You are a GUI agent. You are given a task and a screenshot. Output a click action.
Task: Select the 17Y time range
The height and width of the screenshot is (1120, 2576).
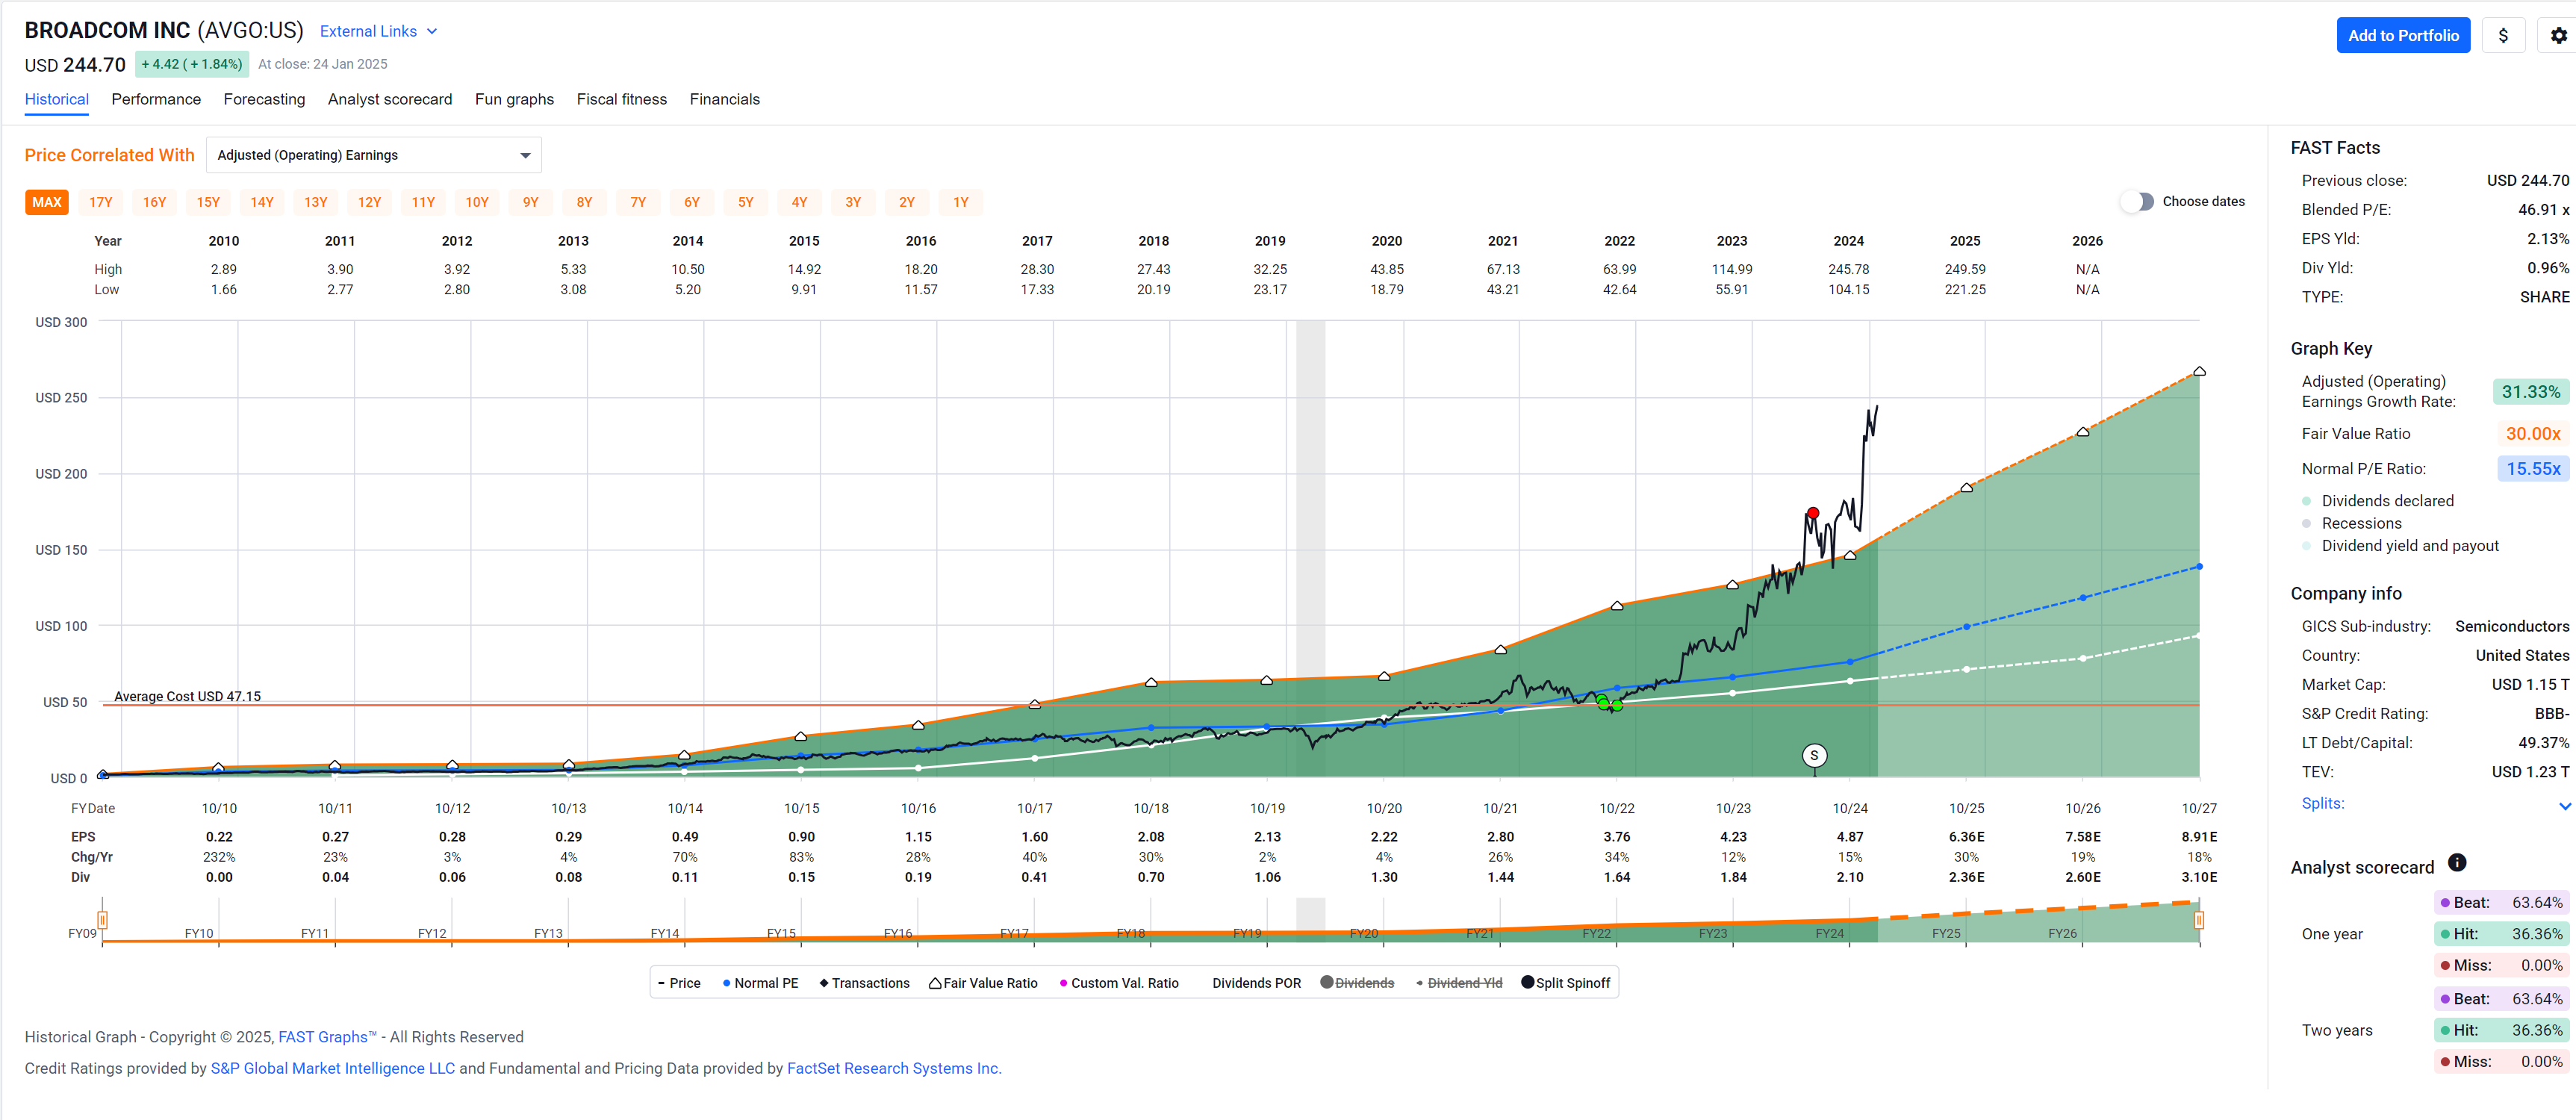[x=101, y=202]
